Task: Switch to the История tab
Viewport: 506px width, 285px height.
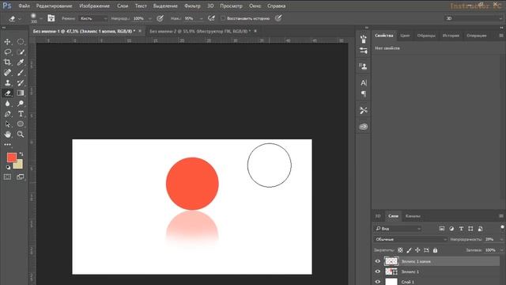Action: (451, 36)
